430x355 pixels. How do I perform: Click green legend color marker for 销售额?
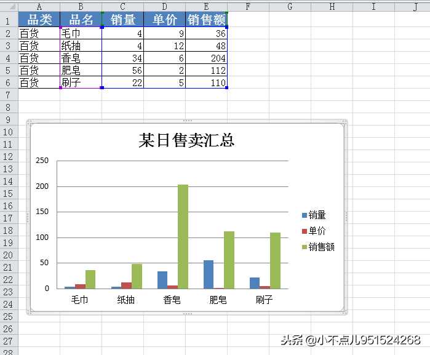click(x=304, y=247)
